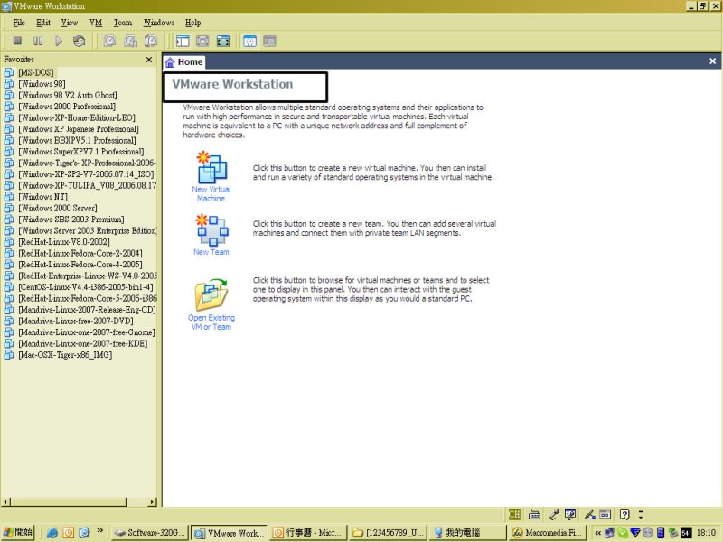The width and height of the screenshot is (723, 542).
Task: Click the 開始 Start button
Action: tap(18, 532)
